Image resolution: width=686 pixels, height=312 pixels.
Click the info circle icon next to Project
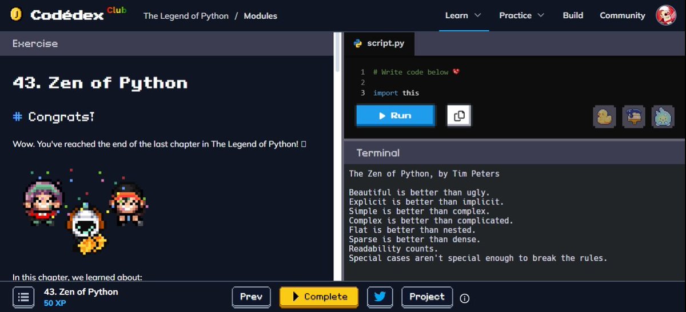pyautogui.click(x=464, y=298)
